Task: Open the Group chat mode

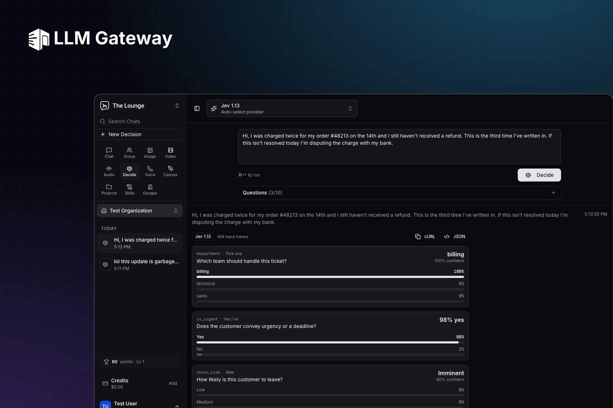Action: pyautogui.click(x=129, y=153)
